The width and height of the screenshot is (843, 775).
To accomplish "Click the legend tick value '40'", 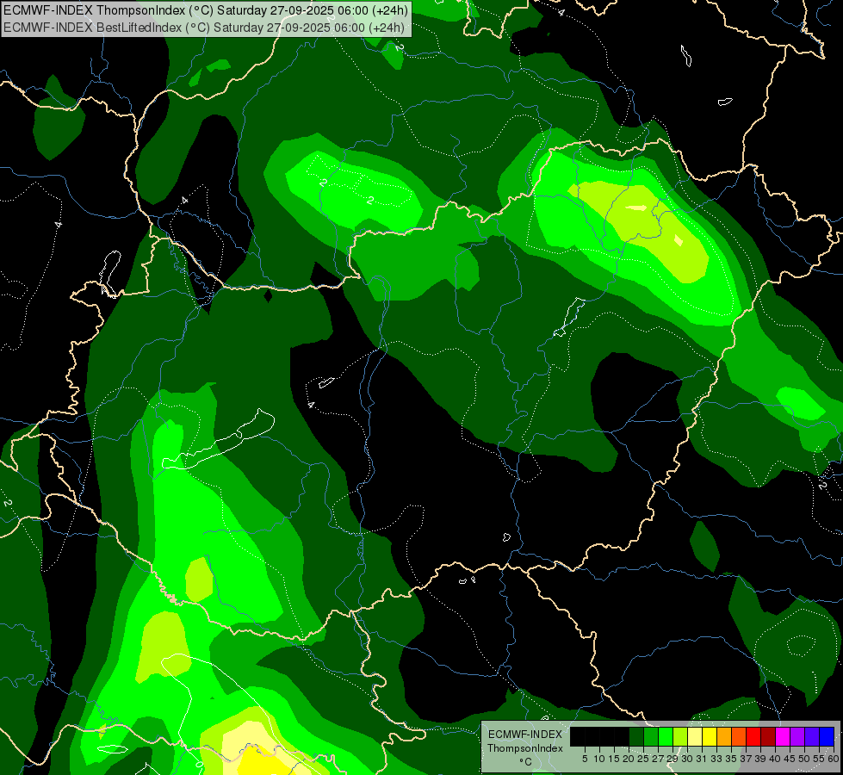I will click(775, 759).
